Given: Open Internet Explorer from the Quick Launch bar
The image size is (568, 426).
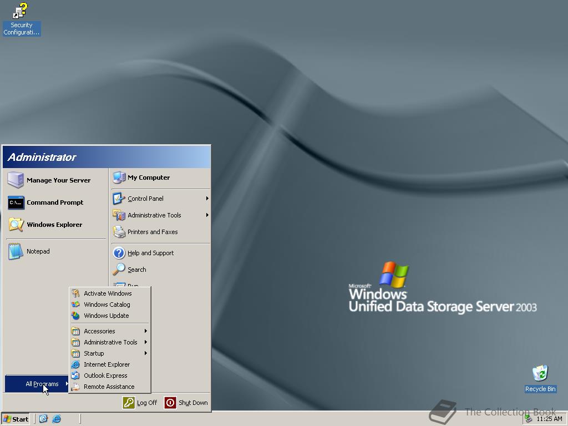Looking at the screenshot, I should (x=56, y=419).
